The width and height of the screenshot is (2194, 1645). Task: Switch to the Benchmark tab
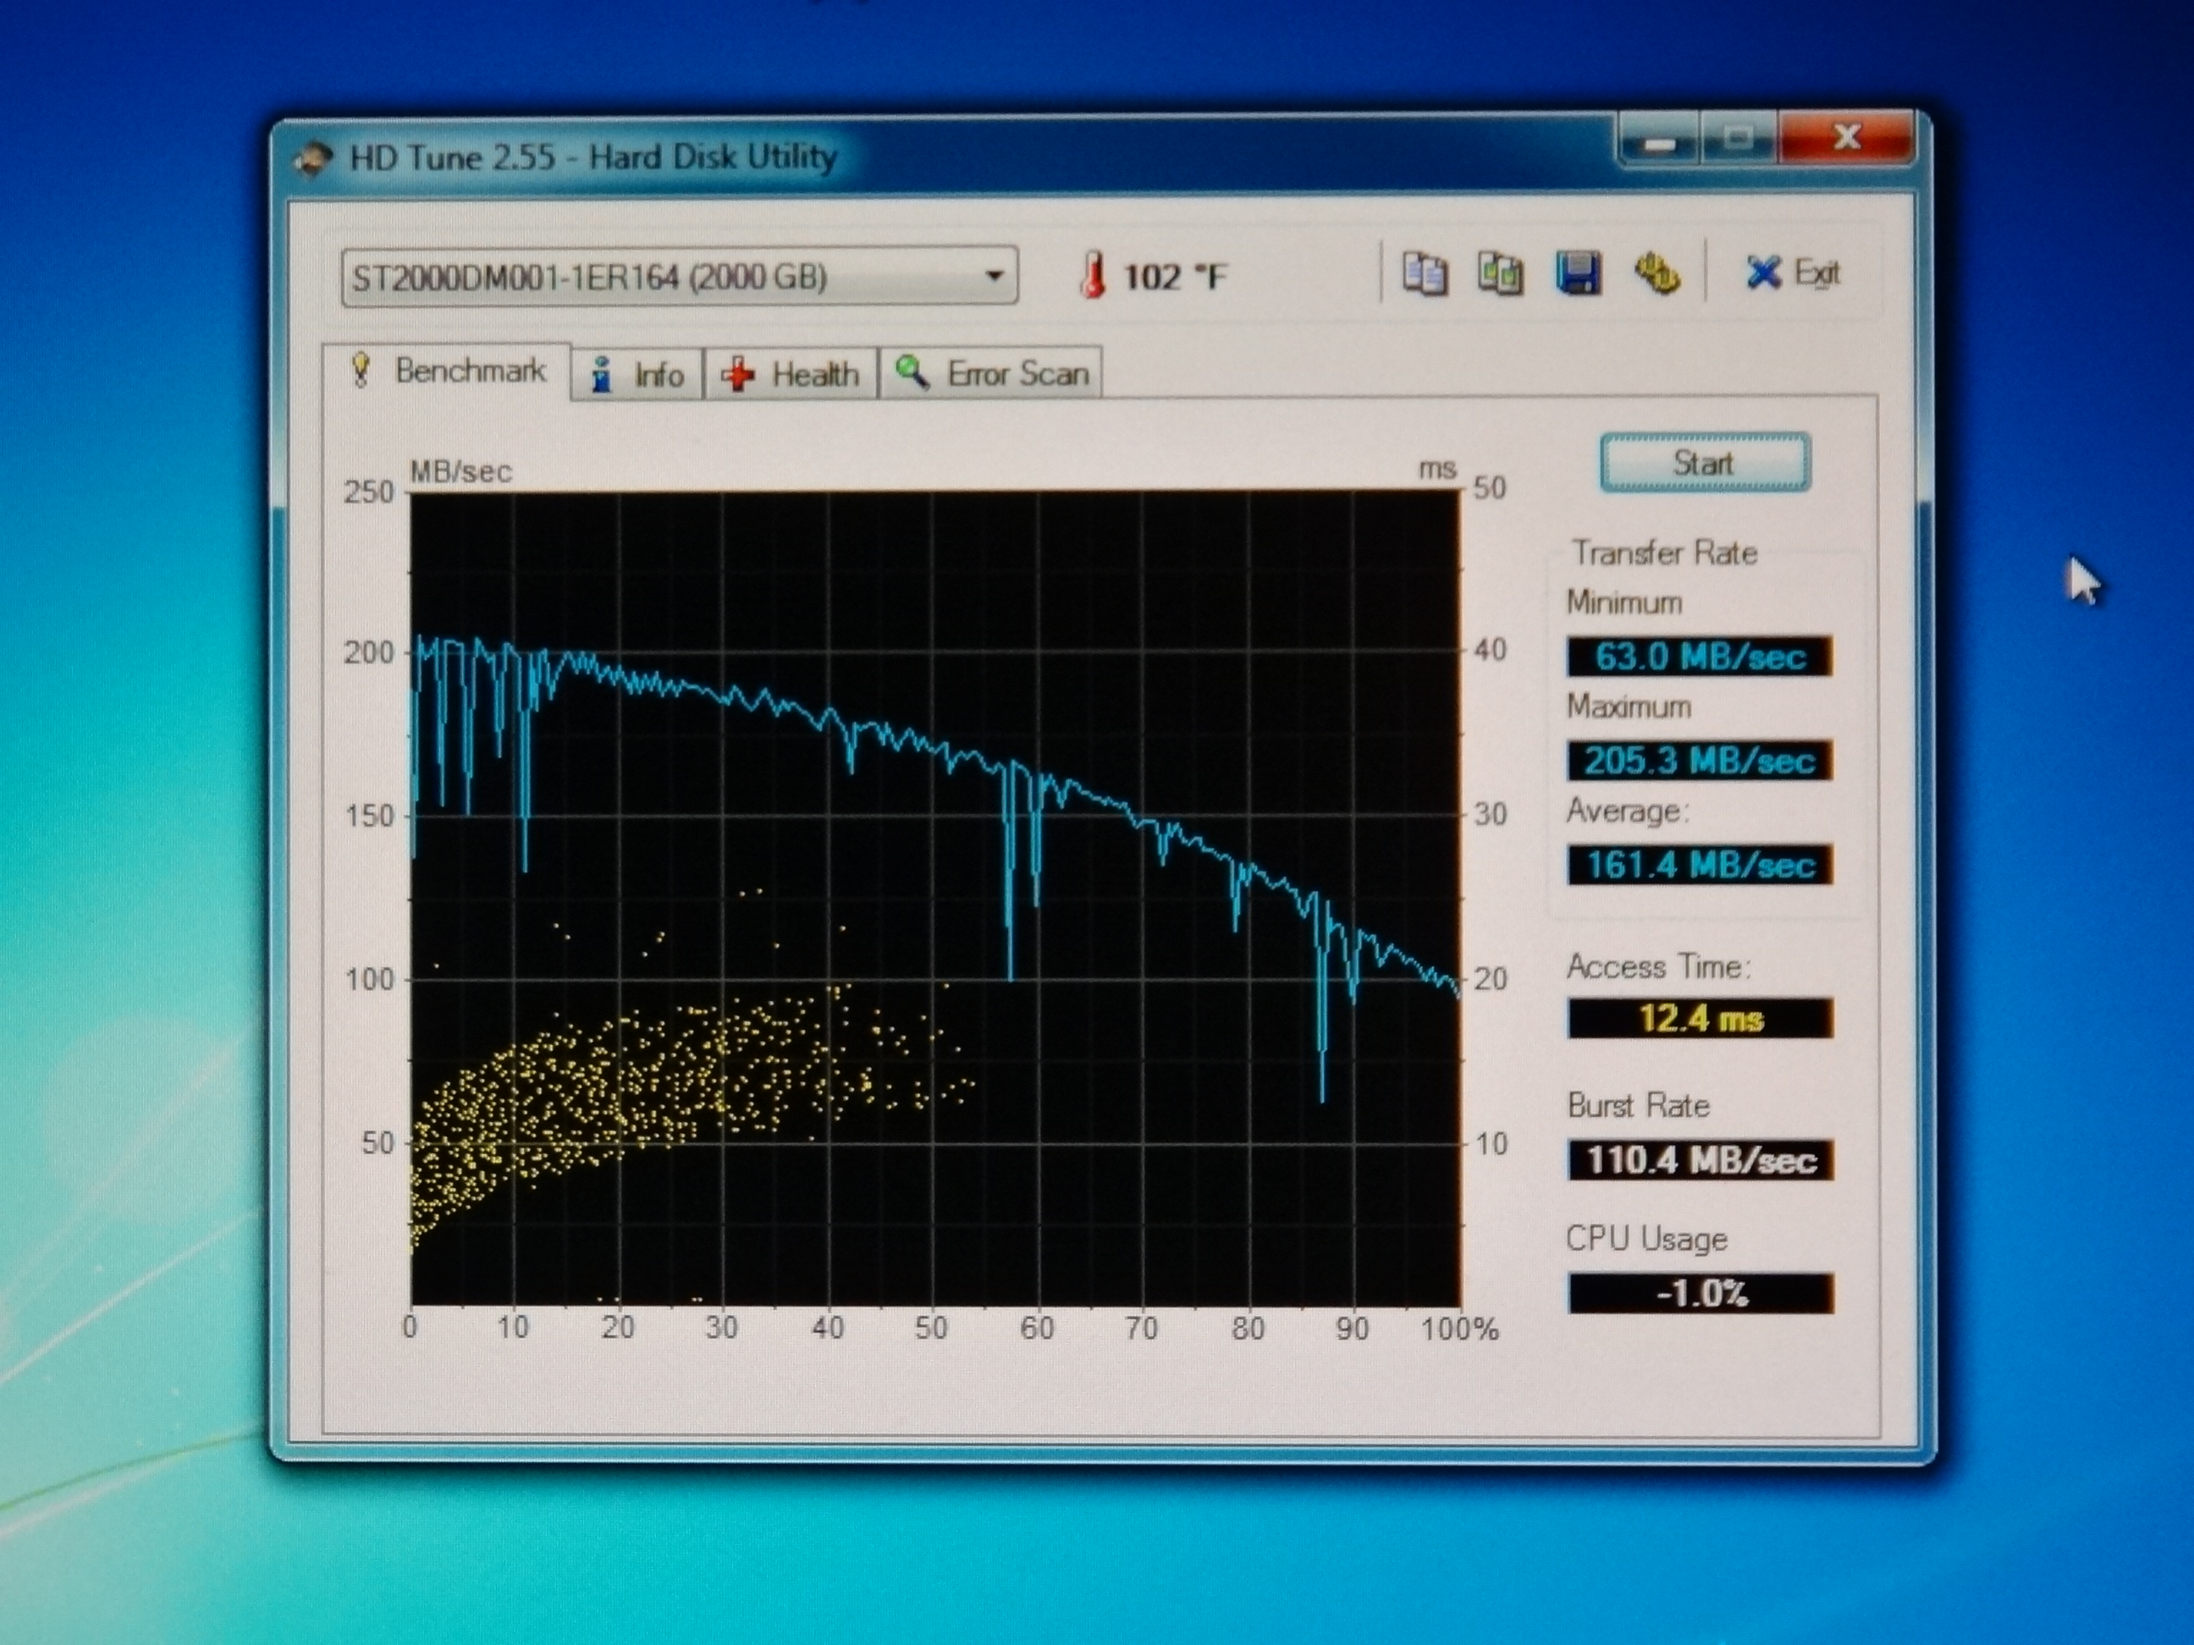click(x=446, y=371)
